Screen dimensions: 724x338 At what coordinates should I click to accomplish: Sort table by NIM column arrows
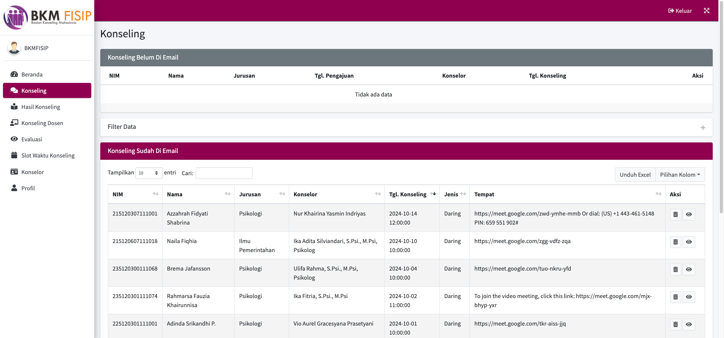pos(155,194)
